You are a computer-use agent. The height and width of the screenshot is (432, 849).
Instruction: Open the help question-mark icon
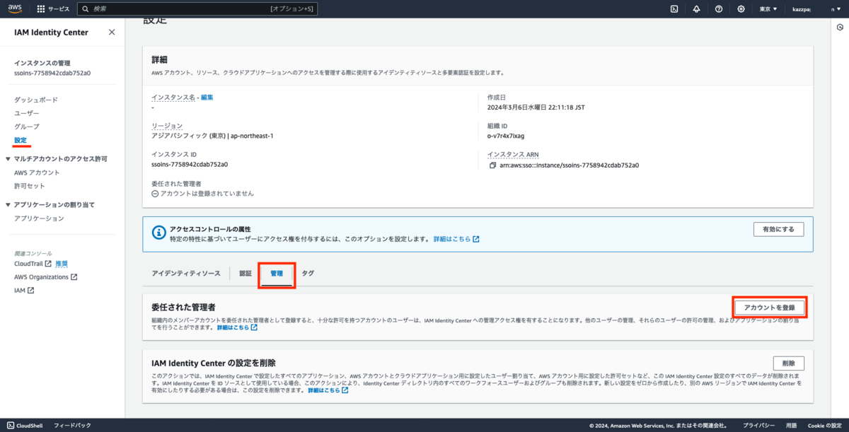click(x=719, y=9)
